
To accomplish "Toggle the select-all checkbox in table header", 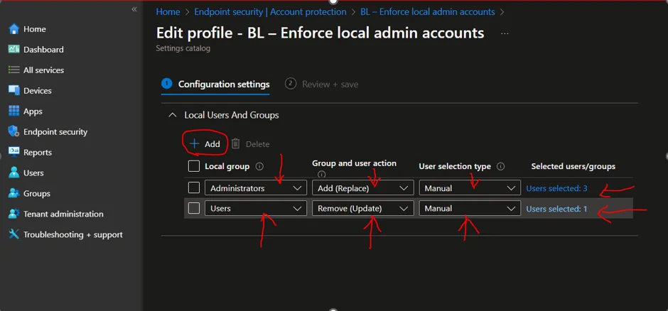I will click(194, 166).
